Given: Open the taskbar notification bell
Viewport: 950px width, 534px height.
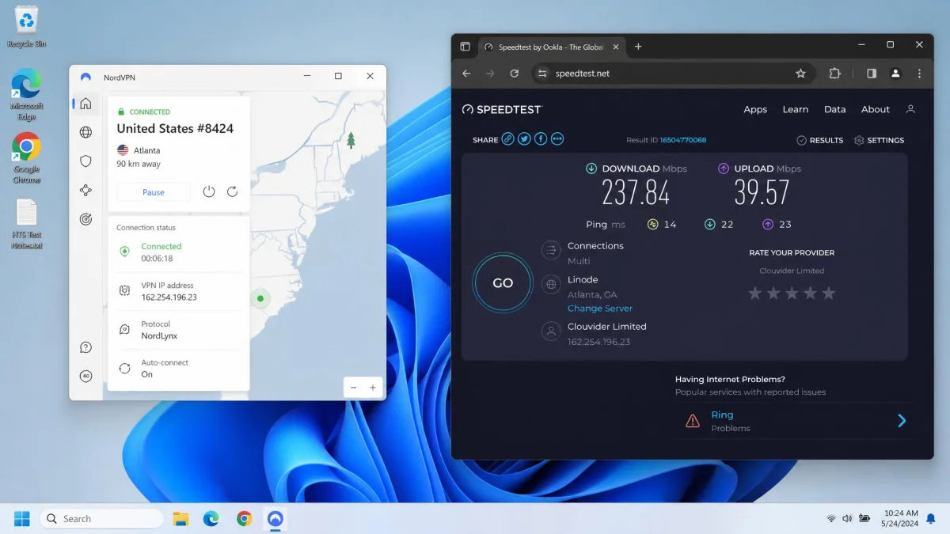Looking at the screenshot, I should click(930, 519).
